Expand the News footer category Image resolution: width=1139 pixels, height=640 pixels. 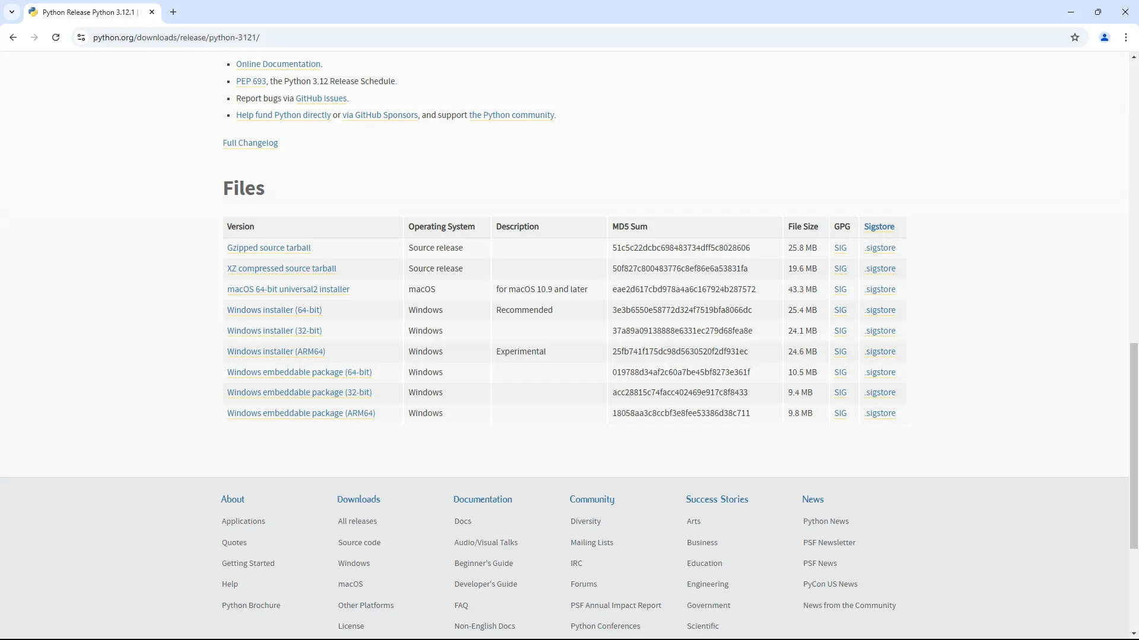click(x=813, y=498)
